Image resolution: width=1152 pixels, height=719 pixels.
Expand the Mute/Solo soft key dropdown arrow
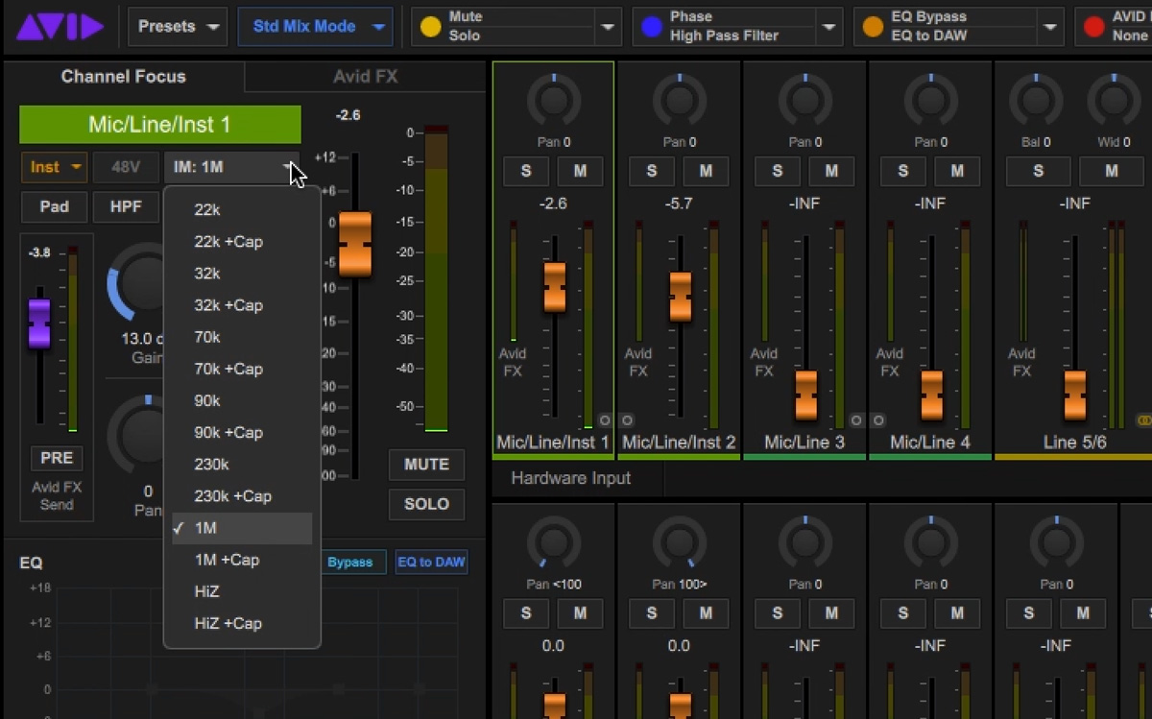tap(608, 27)
